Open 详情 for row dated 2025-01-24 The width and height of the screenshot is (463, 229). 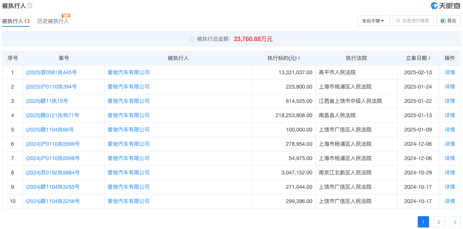point(450,87)
